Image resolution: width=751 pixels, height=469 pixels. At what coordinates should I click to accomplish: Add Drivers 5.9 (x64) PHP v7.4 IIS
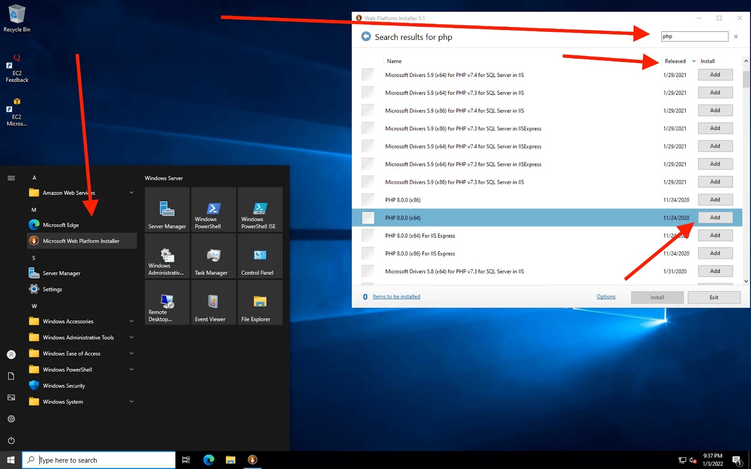pos(715,75)
